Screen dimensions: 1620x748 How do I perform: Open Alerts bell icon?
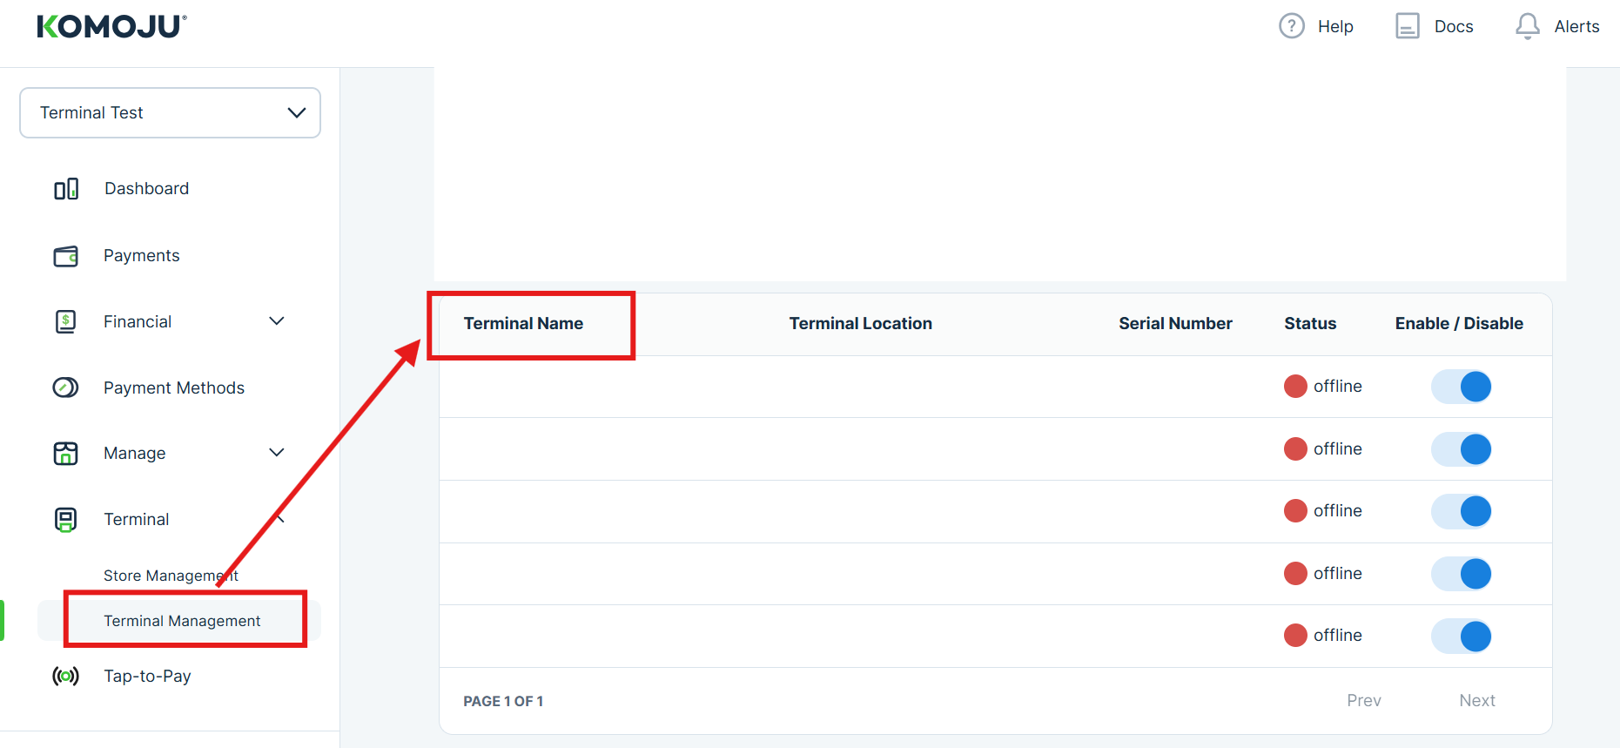pos(1527,26)
